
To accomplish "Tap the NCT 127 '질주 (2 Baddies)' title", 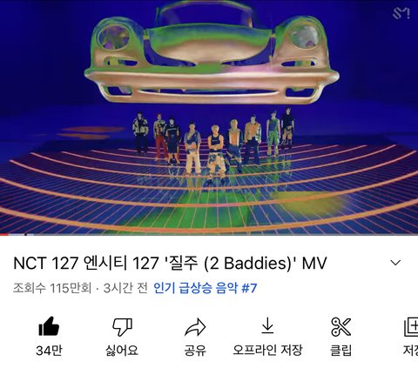I will [170, 264].
